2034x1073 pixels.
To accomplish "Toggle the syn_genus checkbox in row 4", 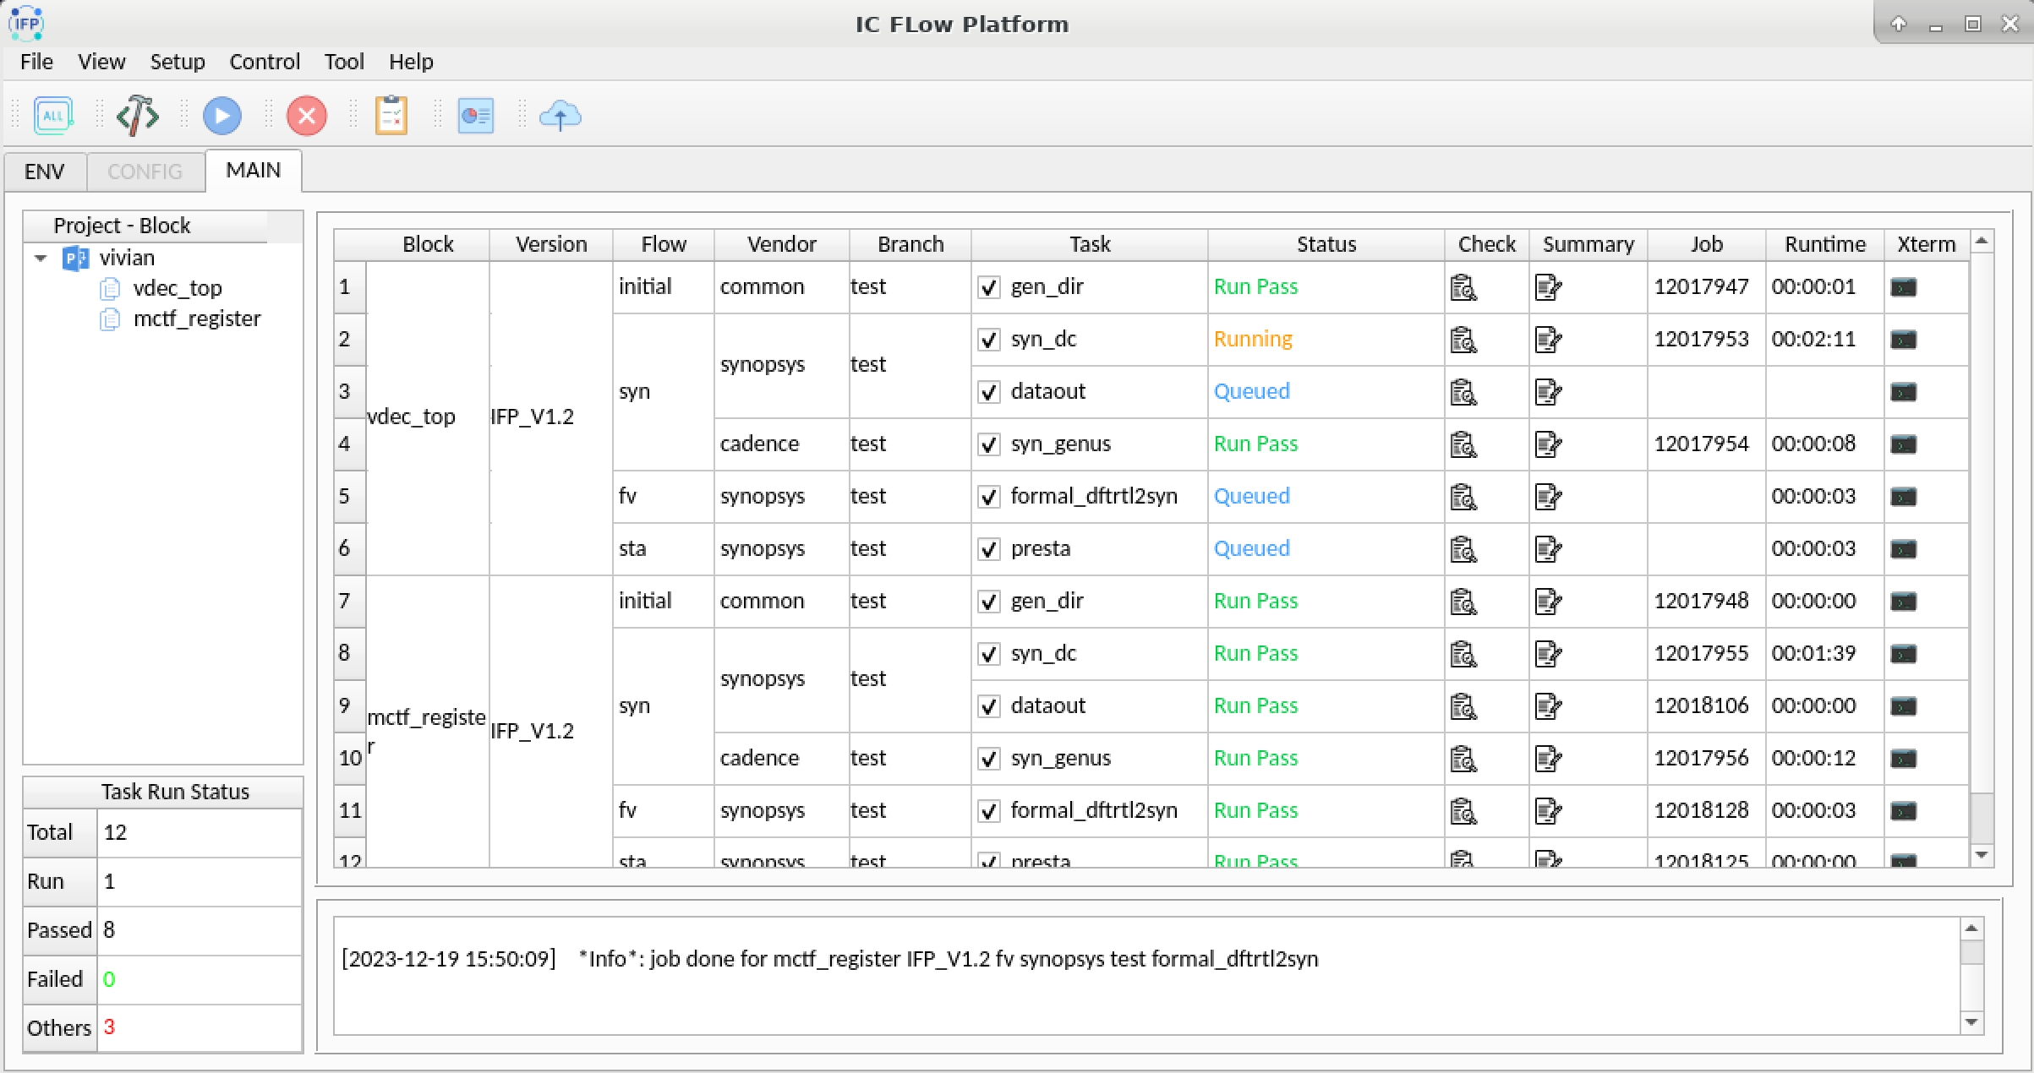I will click(988, 444).
